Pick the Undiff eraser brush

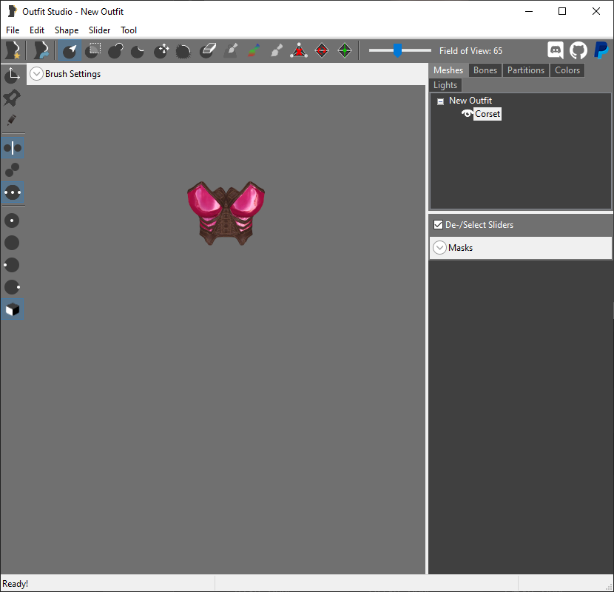point(208,50)
